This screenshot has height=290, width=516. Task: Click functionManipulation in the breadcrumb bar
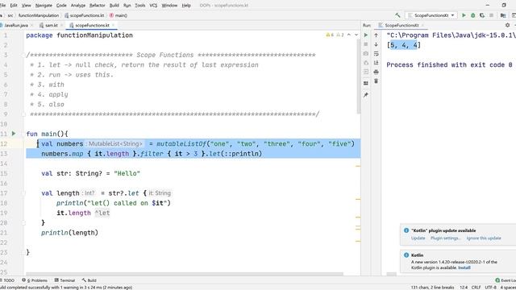tap(39, 15)
